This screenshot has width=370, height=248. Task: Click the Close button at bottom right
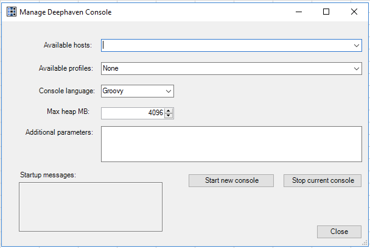339,232
